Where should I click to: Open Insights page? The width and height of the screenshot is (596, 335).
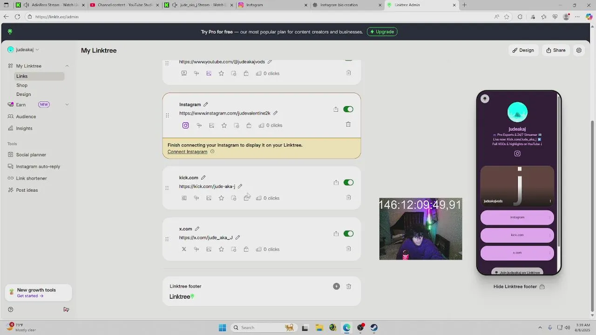(24, 128)
